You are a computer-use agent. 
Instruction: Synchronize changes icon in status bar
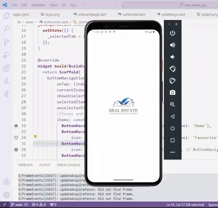26,205
